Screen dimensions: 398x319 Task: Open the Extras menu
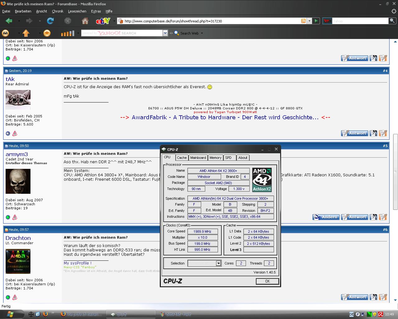coord(96,11)
